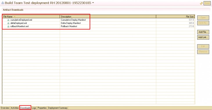Click the Add File... button
This screenshot has width=212, height=110.
[x=203, y=32]
